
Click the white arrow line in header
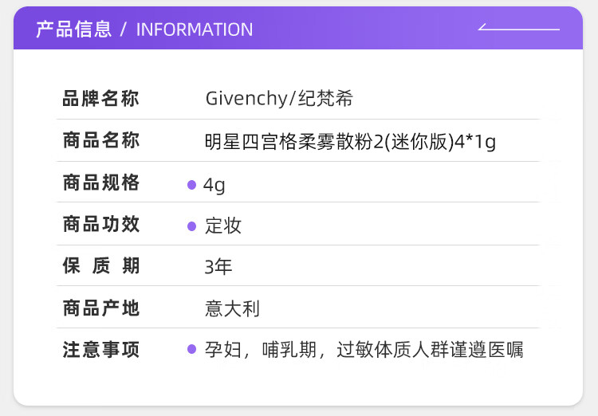519,29
